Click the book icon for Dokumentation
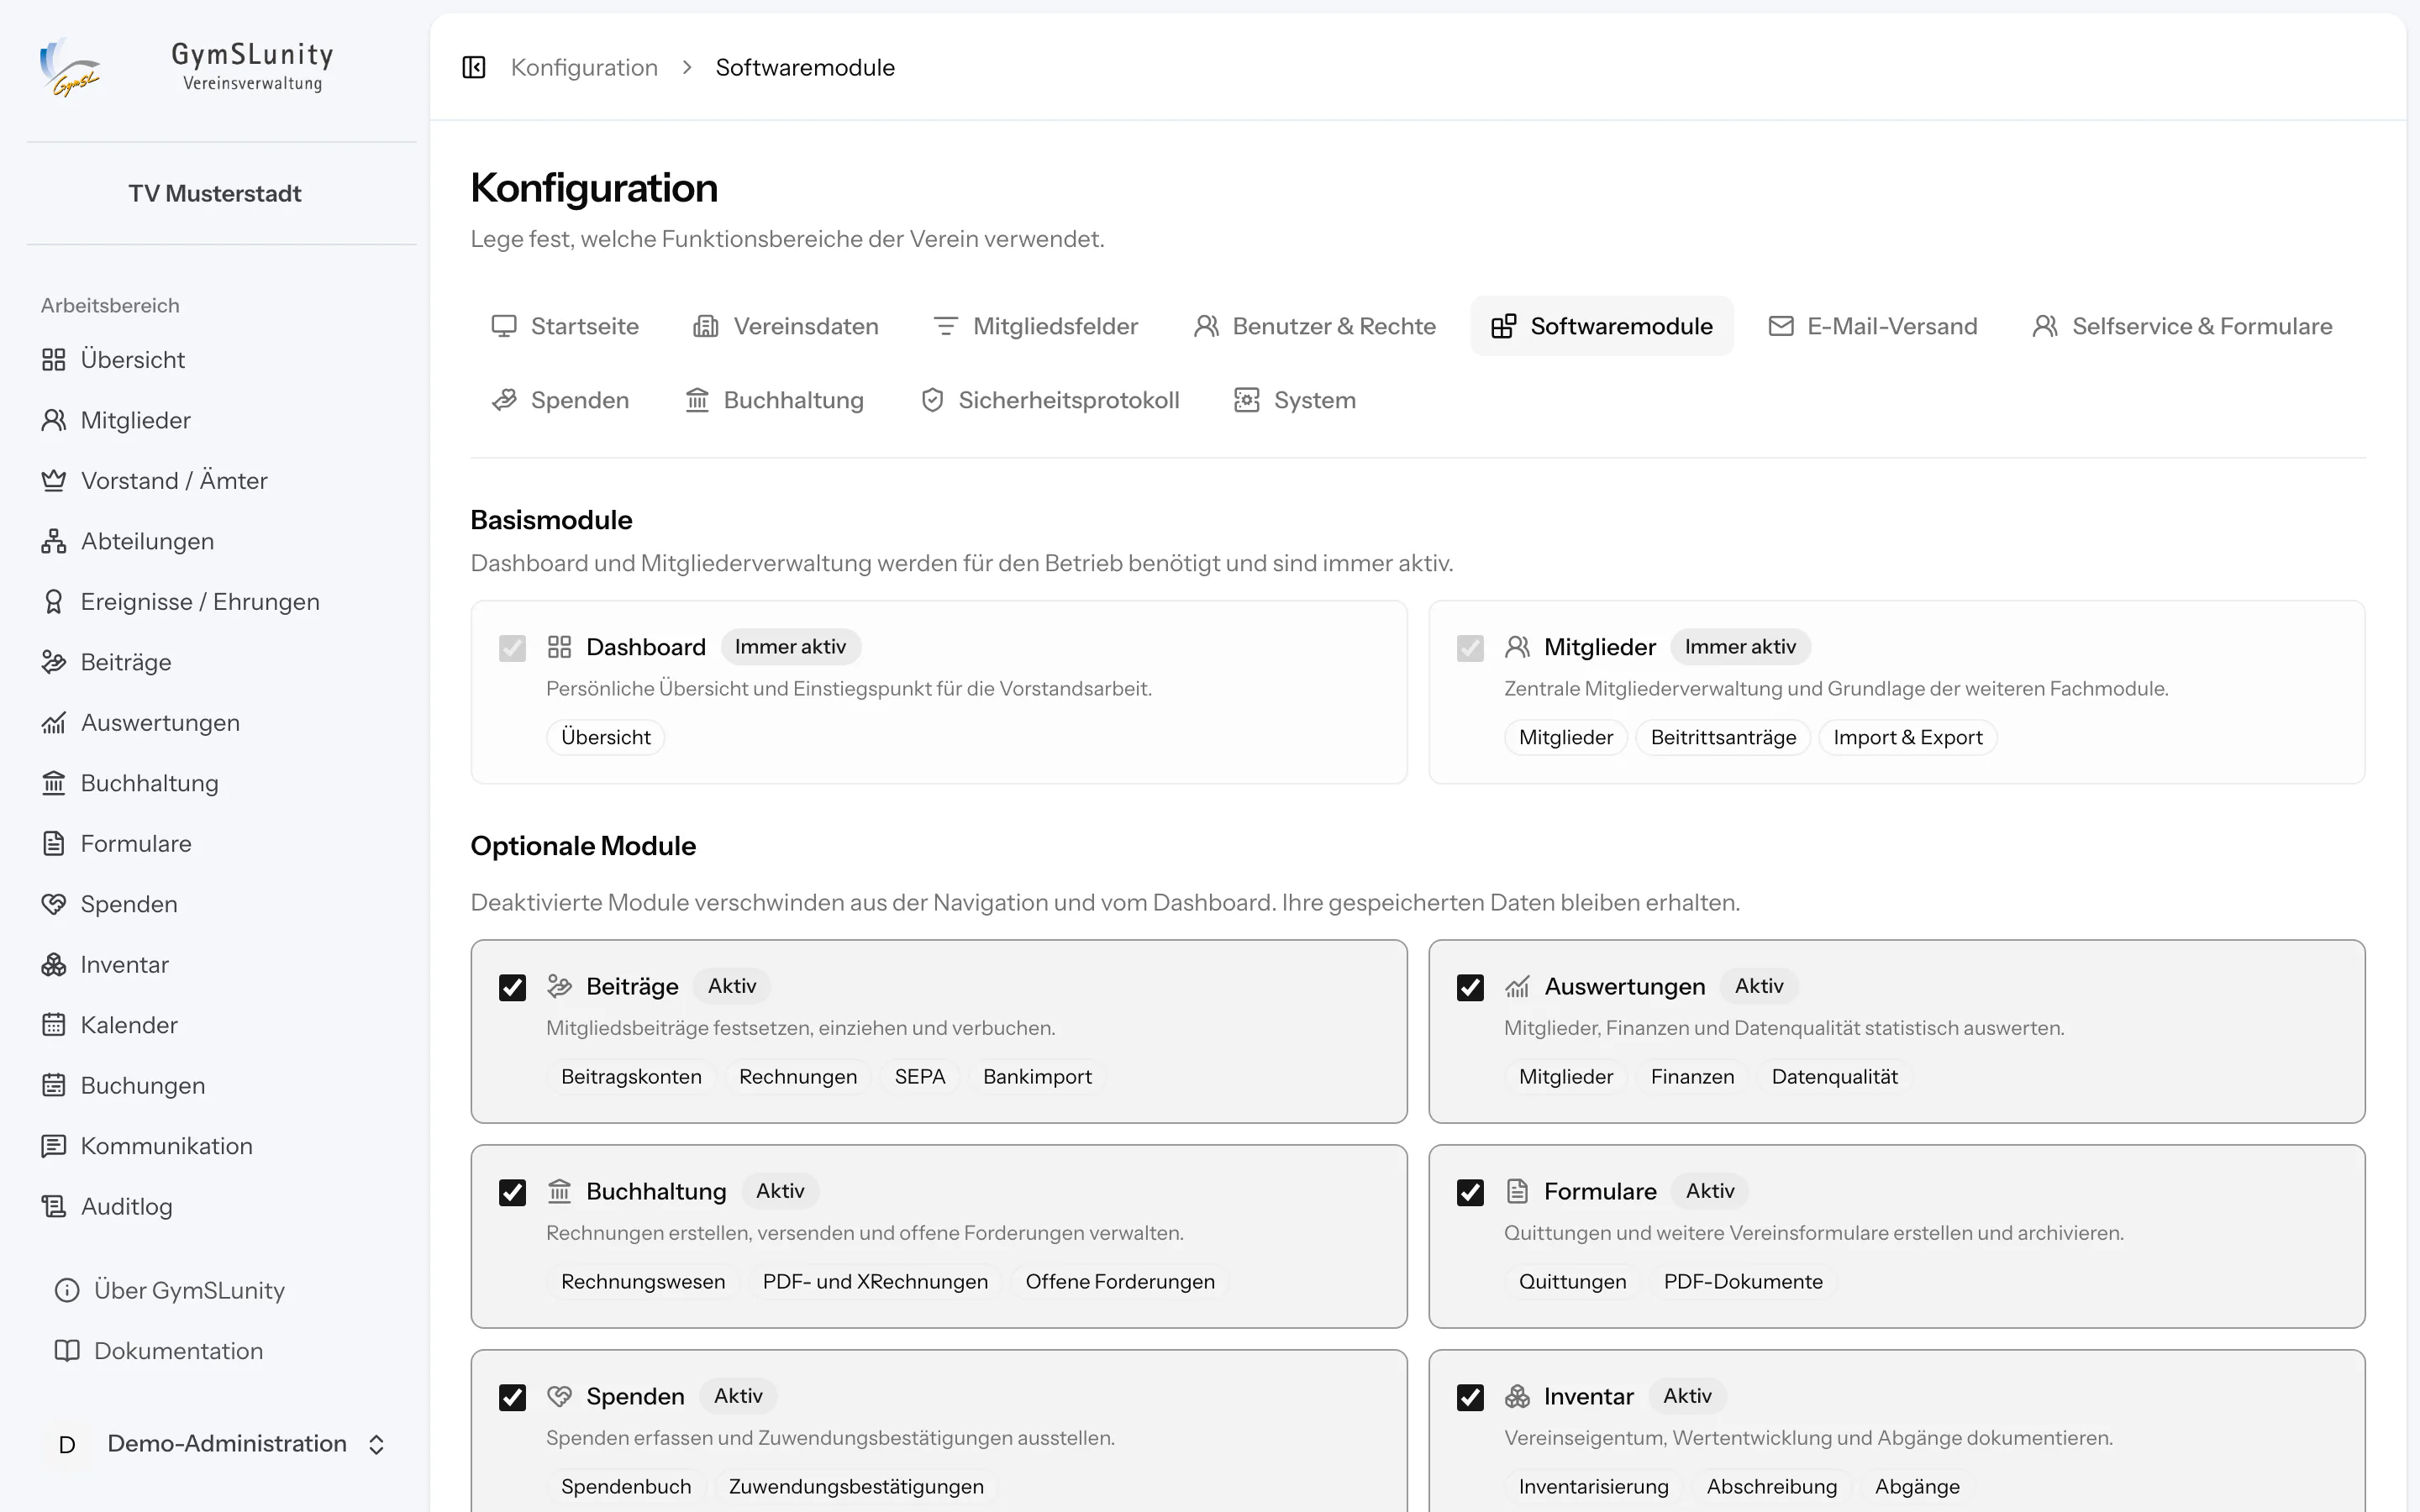2420x1512 pixels. pyautogui.click(x=67, y=1351)
